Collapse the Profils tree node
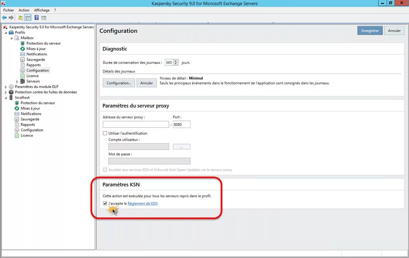The width and height of the screenshot is (409, 258). coord(6,33)
